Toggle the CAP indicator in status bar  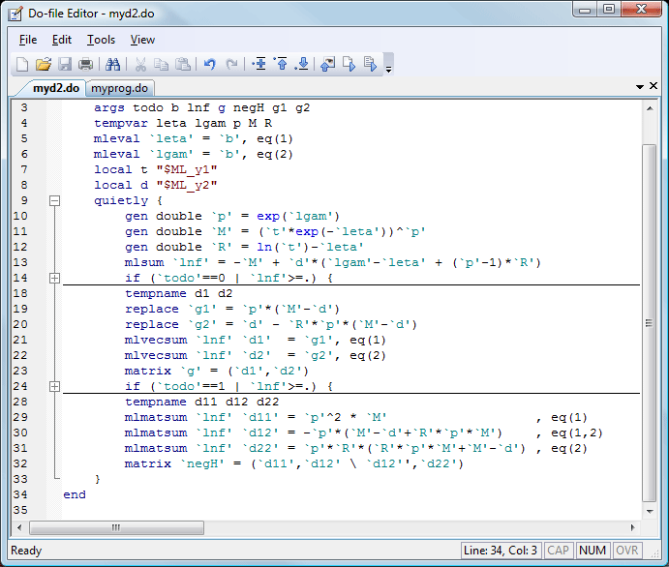[559, 551]
